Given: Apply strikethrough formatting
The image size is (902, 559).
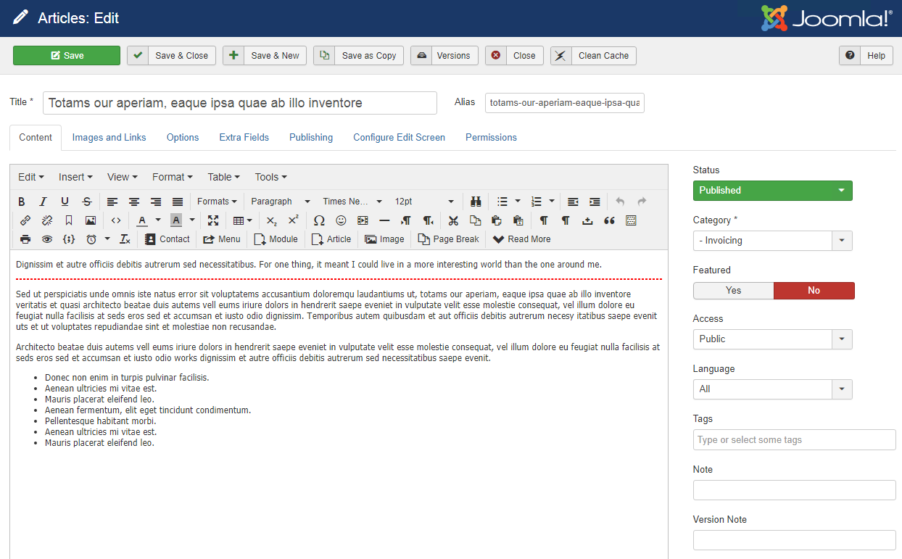Looking at the screenshot, I should click(87, 202).
